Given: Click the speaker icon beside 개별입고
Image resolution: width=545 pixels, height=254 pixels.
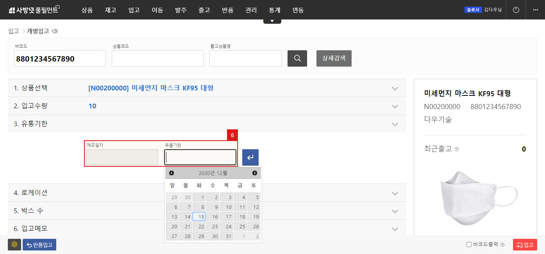Looking at the screenshot, I should [55, 31].
